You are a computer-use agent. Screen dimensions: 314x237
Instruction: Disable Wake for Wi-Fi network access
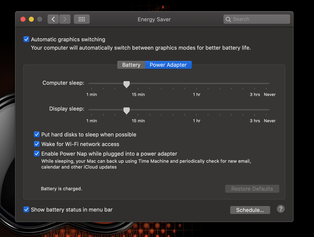37,144
